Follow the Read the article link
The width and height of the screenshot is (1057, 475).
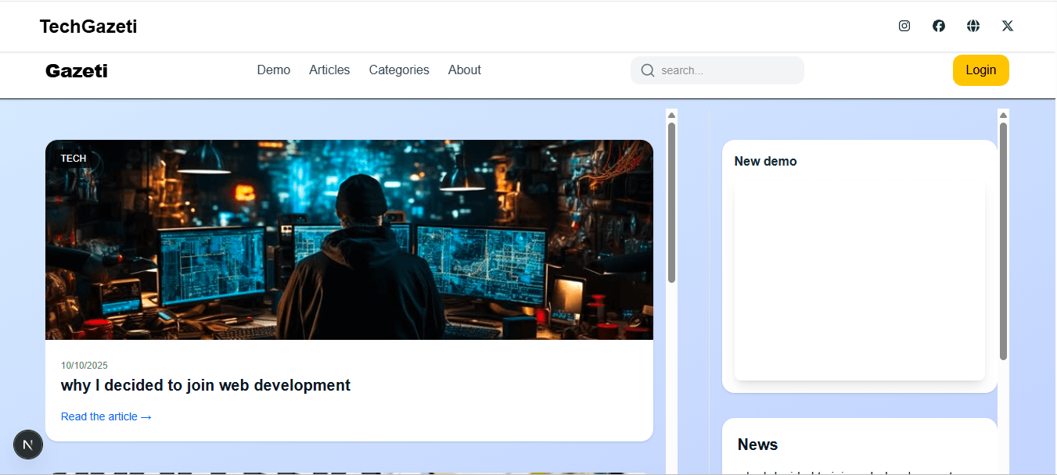[x=106, y=416]
